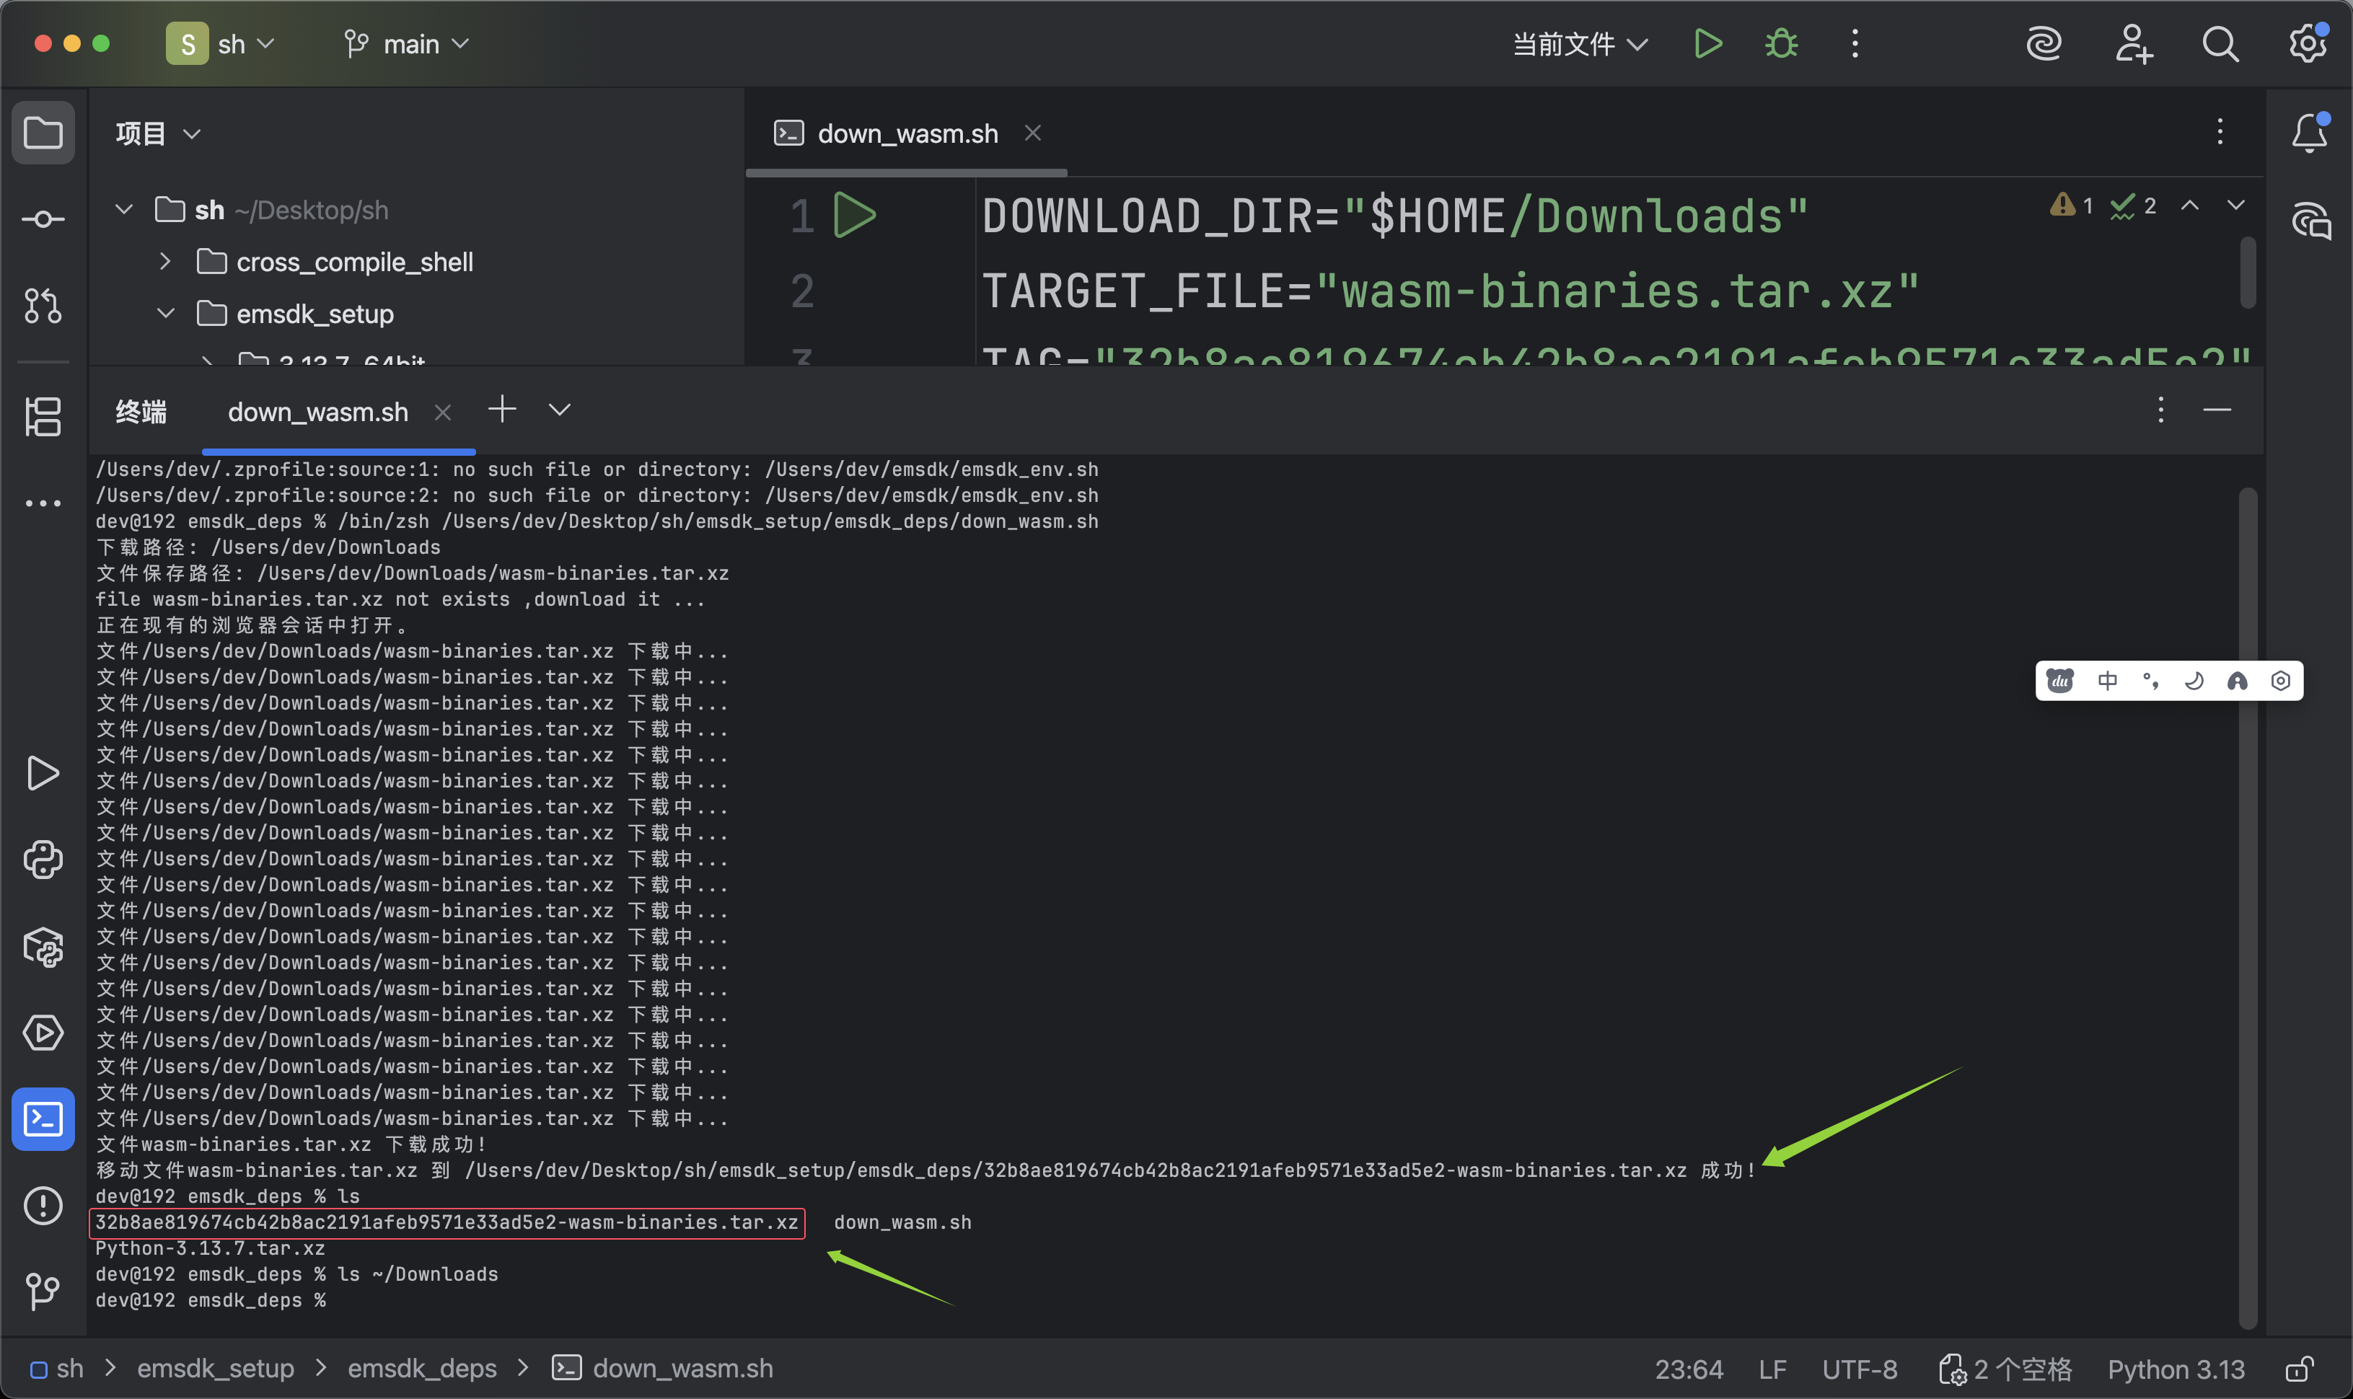Open the sh project dropdown
The width and height of the screenshot is (2353, 1399).
(x=222, y=43)
